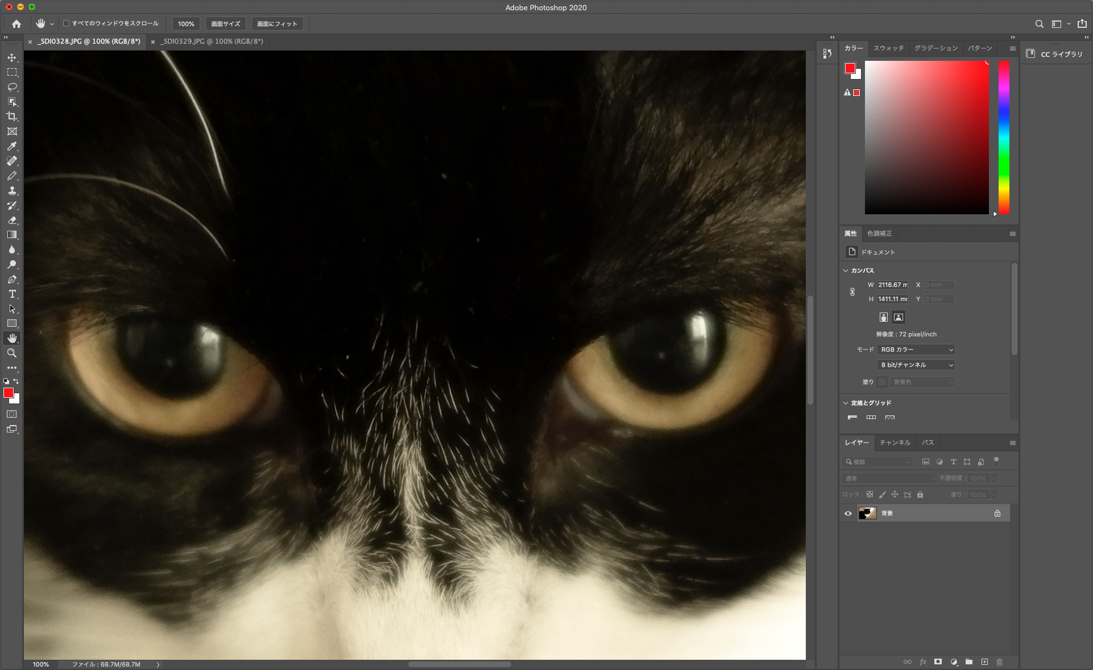
Task: Select the Zoom tool in toolbar
Action: [x=12, y=353]
